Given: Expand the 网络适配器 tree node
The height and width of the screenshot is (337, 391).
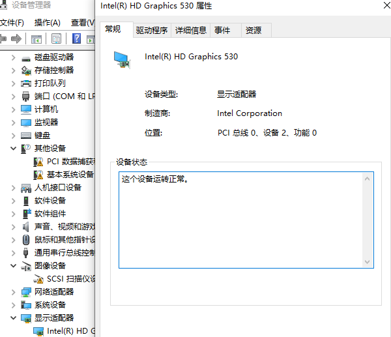Looking at the screenshot, I should click(x=14, y=292).
